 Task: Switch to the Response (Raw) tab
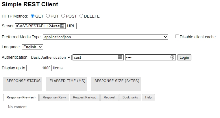click(54, 98)
